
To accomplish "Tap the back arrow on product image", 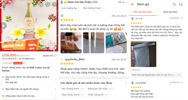I will tap(4, 4).
